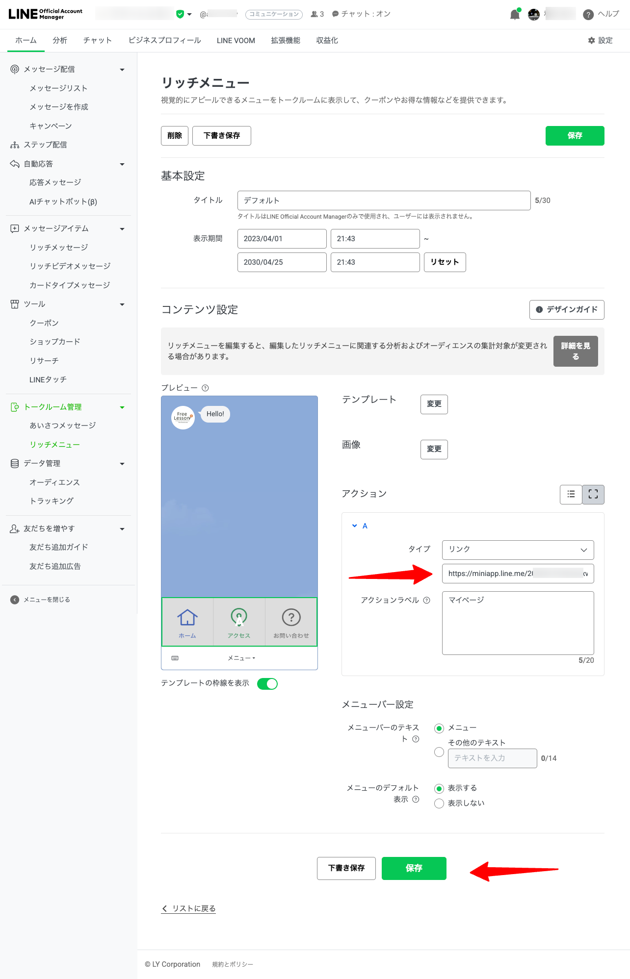The width and height of the screenshot is (630, 979).
Task: Switch to the LINE VOOM tab
Action: point(236,41)
